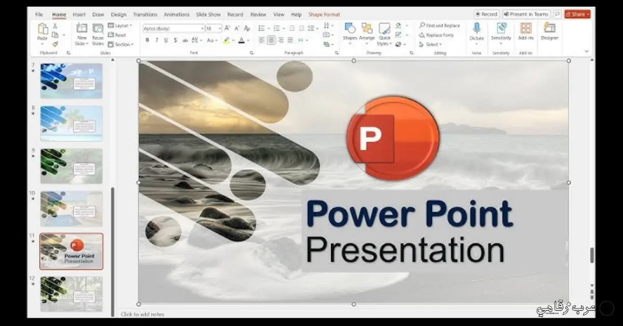Select slide 9 thumbnail
Viewport: 623px width, 326px height.
click(71, 166)
